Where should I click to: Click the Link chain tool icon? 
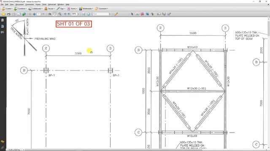click(x=152, y=14)
